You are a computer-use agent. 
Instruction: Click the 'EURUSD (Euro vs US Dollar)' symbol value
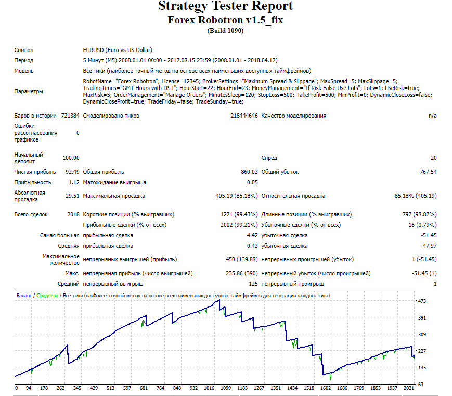(x=118, y=50)
